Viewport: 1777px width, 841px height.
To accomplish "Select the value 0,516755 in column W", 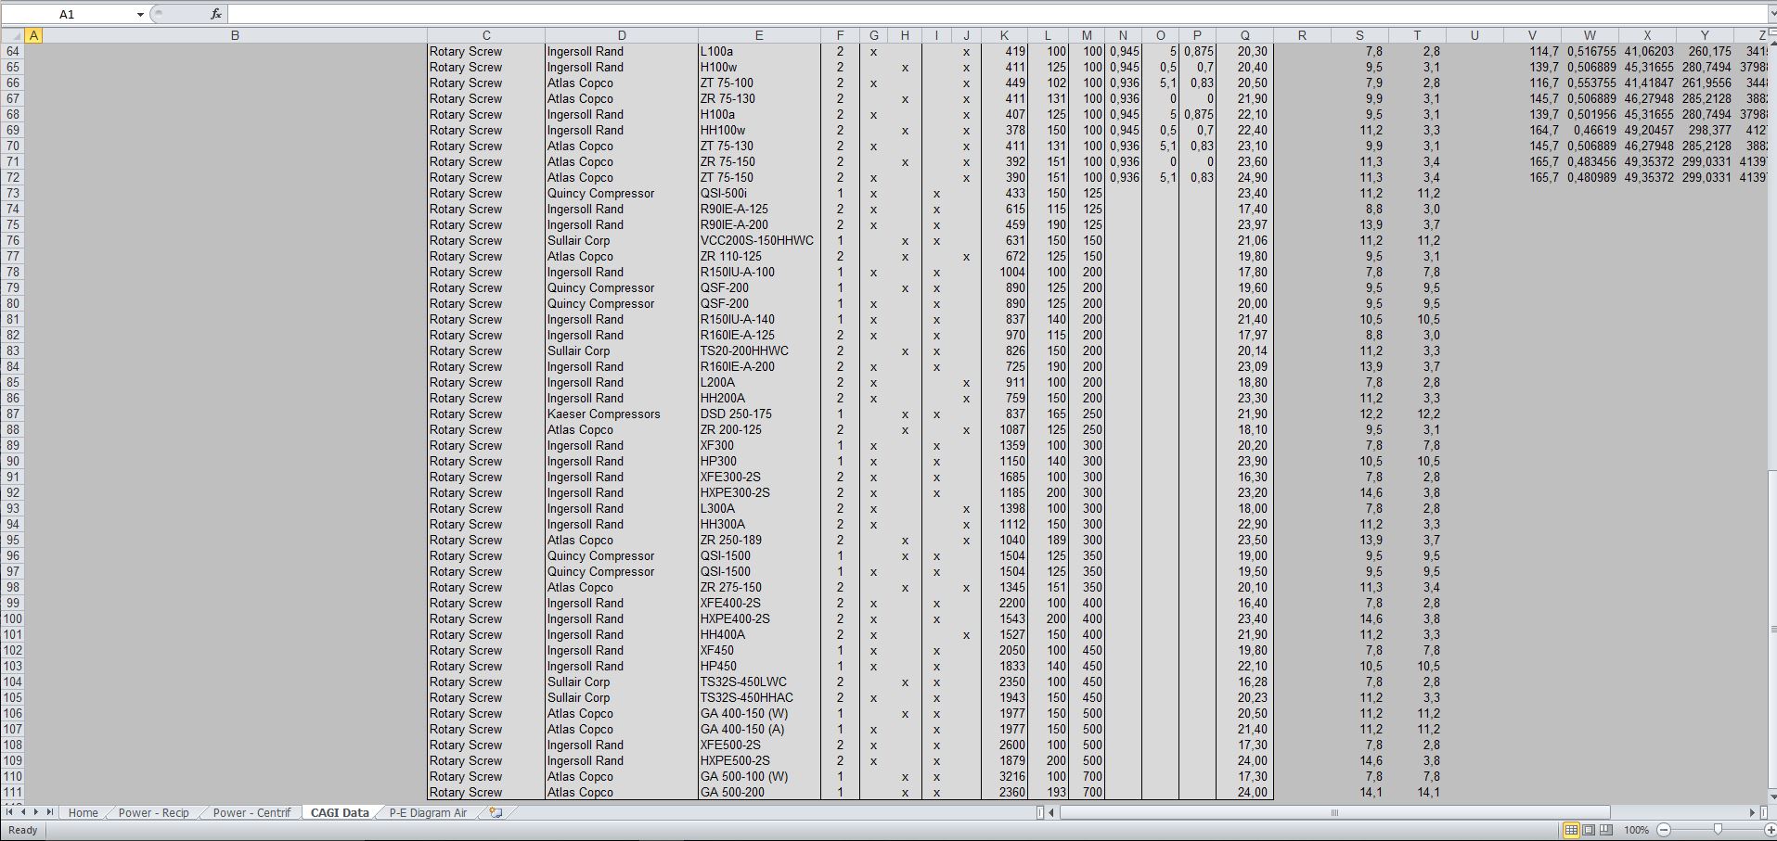I will click(1590, 51).
